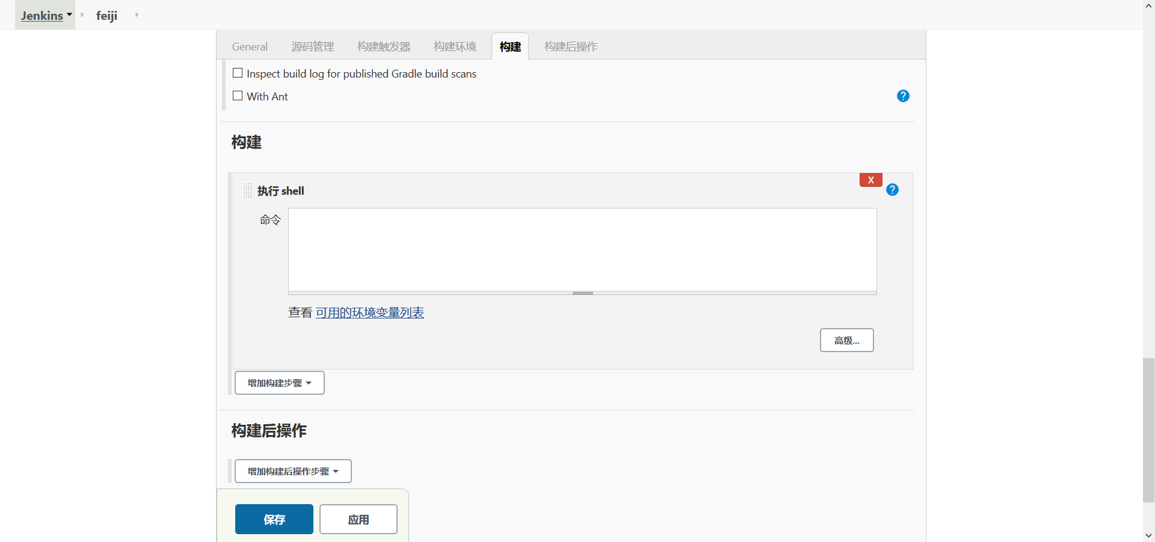Click the 应用 button
Screen dimensions: 1155x542
coord(359,519)
